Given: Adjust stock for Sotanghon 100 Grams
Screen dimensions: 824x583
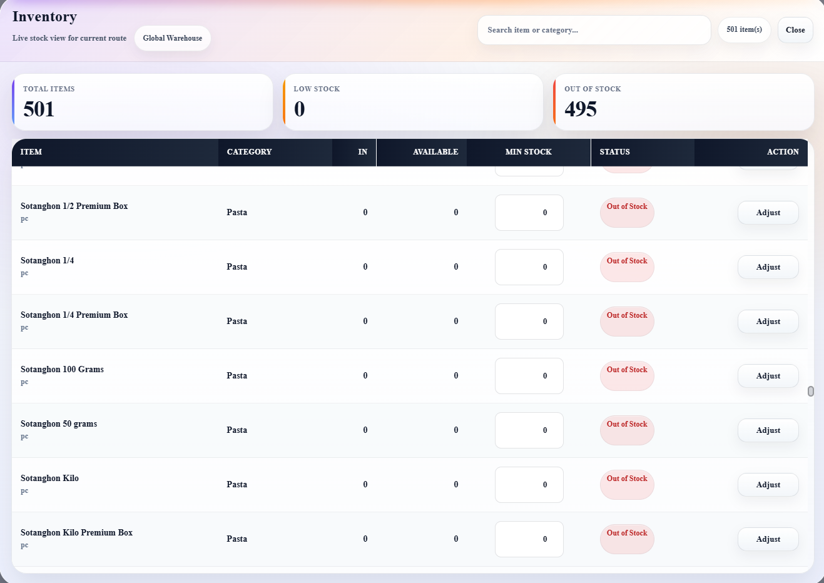Looking at the screenshot, I should point(768,376).
